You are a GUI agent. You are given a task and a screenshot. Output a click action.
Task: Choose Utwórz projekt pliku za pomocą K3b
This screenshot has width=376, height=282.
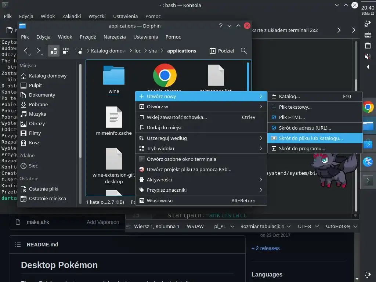201,169
